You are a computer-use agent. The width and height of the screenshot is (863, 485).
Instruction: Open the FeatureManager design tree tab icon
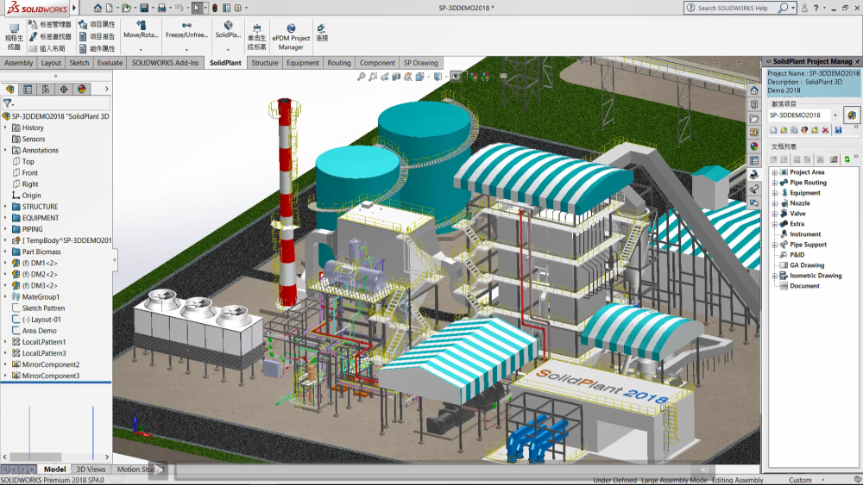(x=9, y=89)
